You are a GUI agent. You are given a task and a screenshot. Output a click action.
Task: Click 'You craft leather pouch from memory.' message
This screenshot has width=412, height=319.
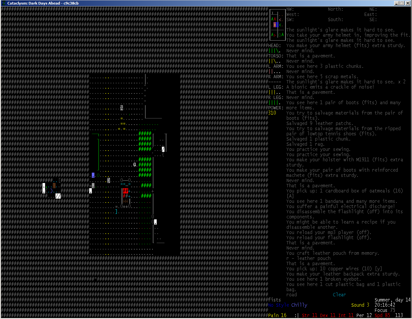point(333,253)
